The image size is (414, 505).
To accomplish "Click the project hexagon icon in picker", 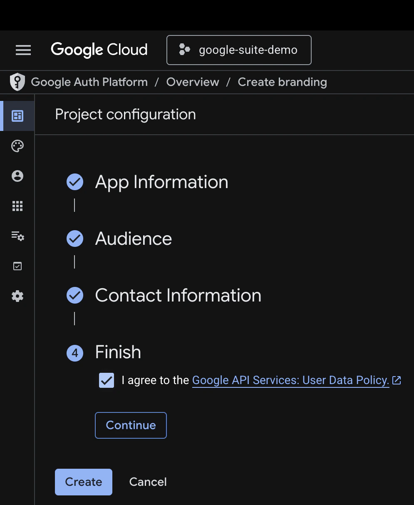I will [x=184, y=50].
